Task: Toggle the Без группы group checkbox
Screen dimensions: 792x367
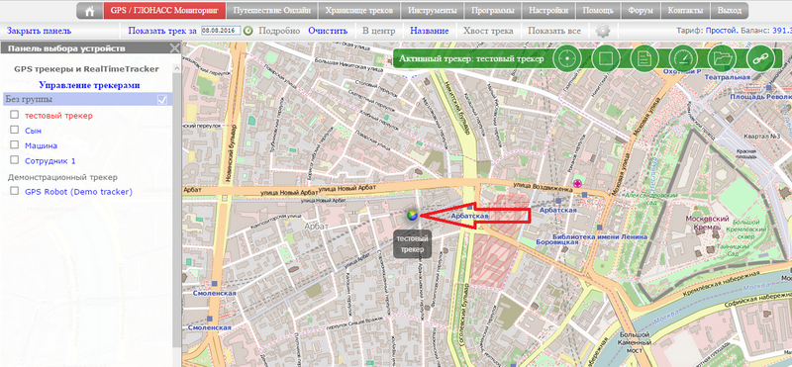Action: point(162,100)
